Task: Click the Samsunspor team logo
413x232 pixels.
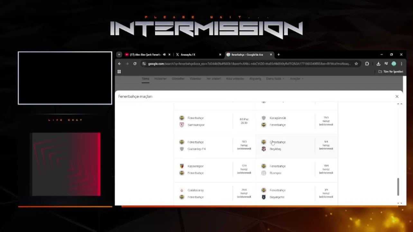Action: [x=182, y=125]
